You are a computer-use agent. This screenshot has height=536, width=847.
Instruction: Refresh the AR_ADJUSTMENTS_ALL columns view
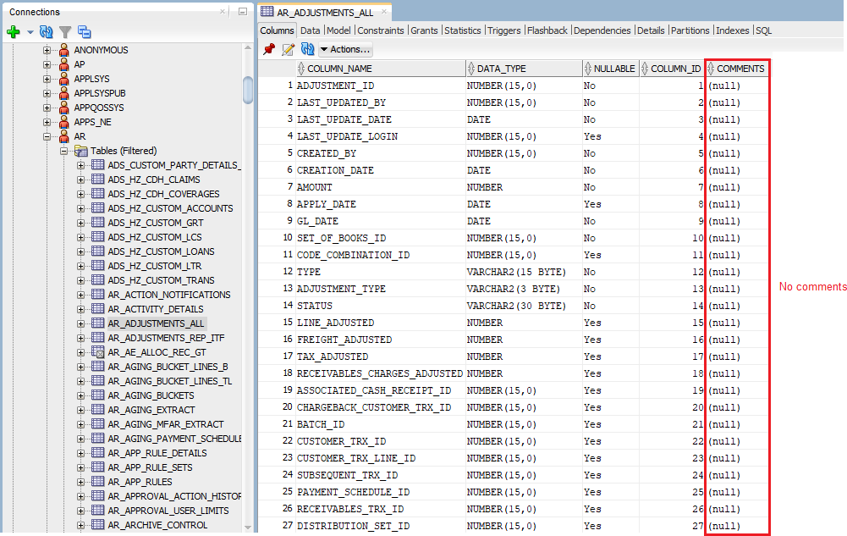tap(308, 49)
